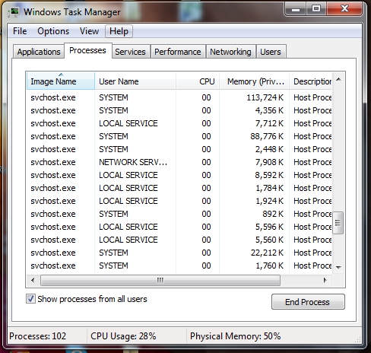
Task: Click the End Process button
Action: (308, 302)
